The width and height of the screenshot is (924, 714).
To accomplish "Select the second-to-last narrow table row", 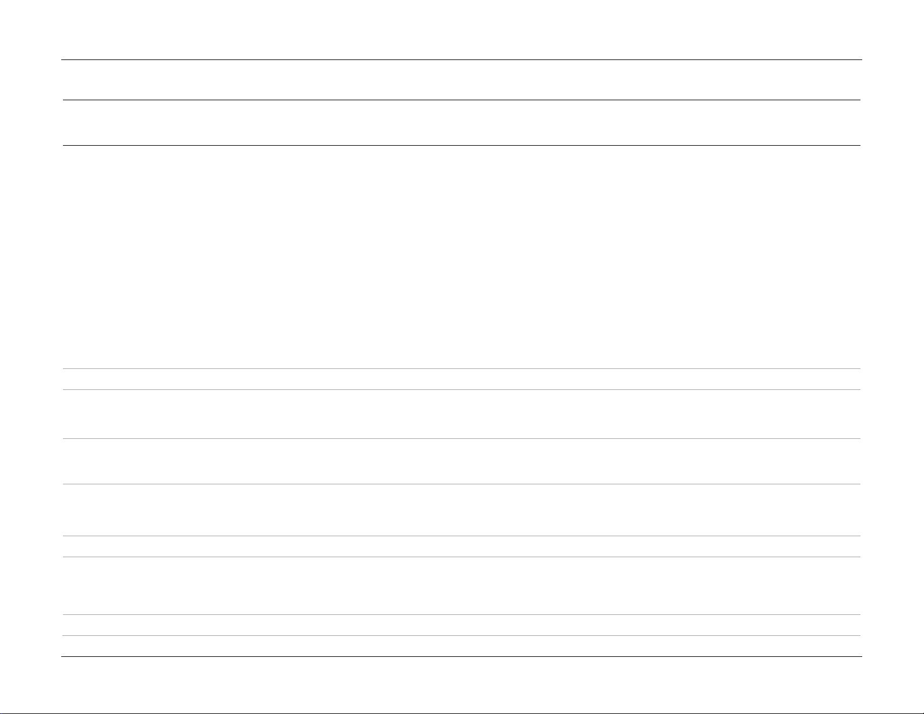I will tap(462, 625).
